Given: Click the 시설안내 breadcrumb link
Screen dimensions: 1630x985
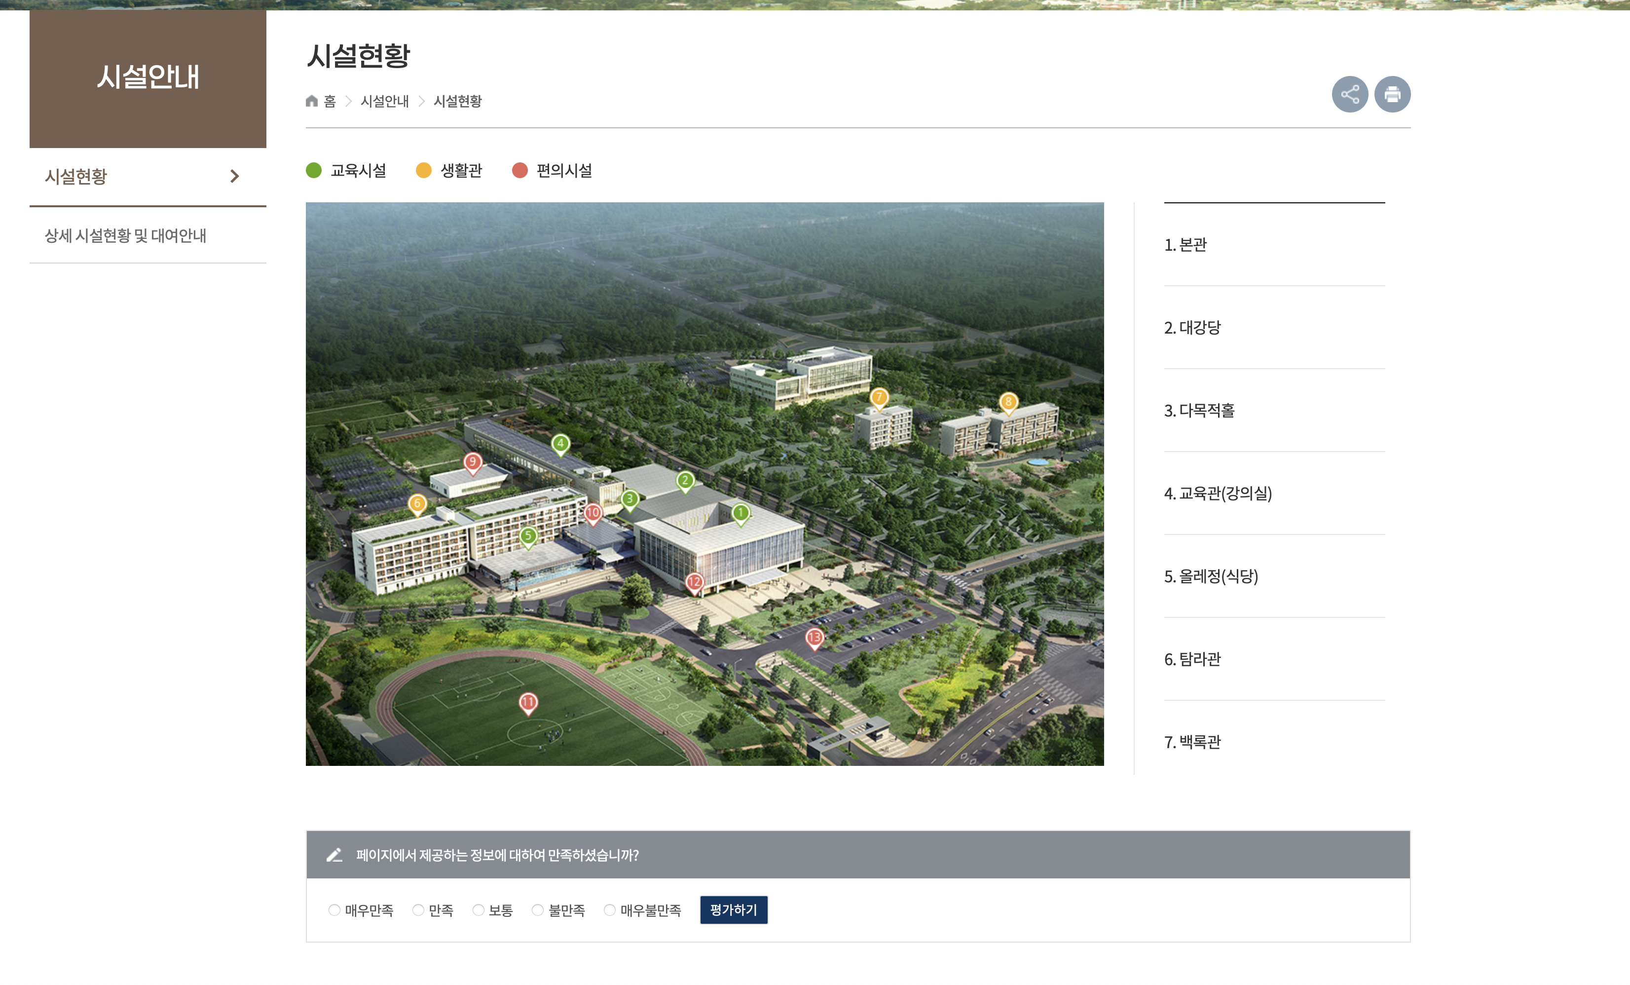Looking at the screenshot, I should point(384,101).
